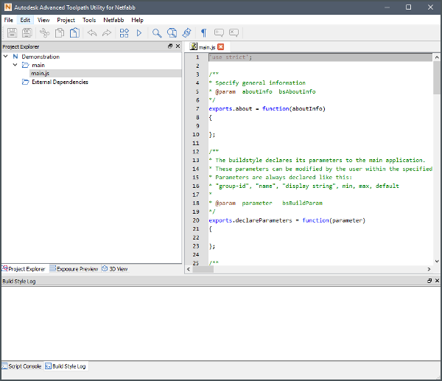This screenshot has width=442, height=381.
Task: Click inside the Build Style Log output area
Action: point(221,324)
